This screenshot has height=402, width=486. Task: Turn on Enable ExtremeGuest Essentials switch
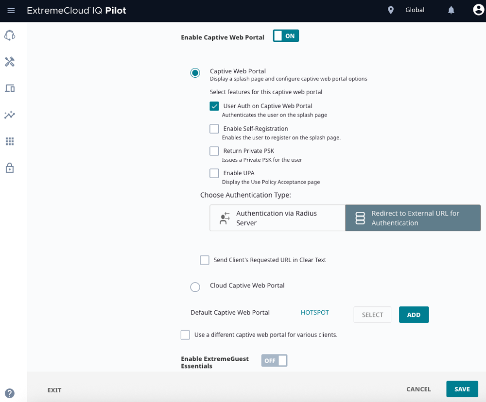pyautogui.click(x=274, y=361)
